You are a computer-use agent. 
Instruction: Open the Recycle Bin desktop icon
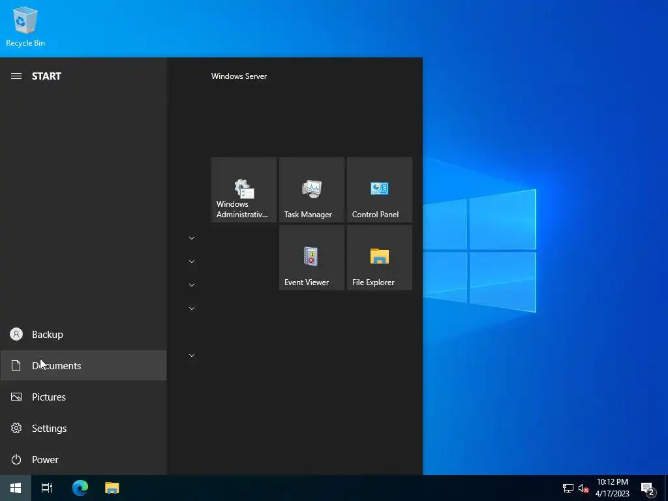[x=25, y=26]
